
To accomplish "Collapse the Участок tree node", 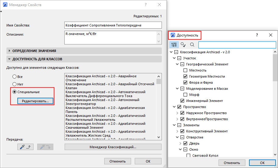I will tap(174, 58).
